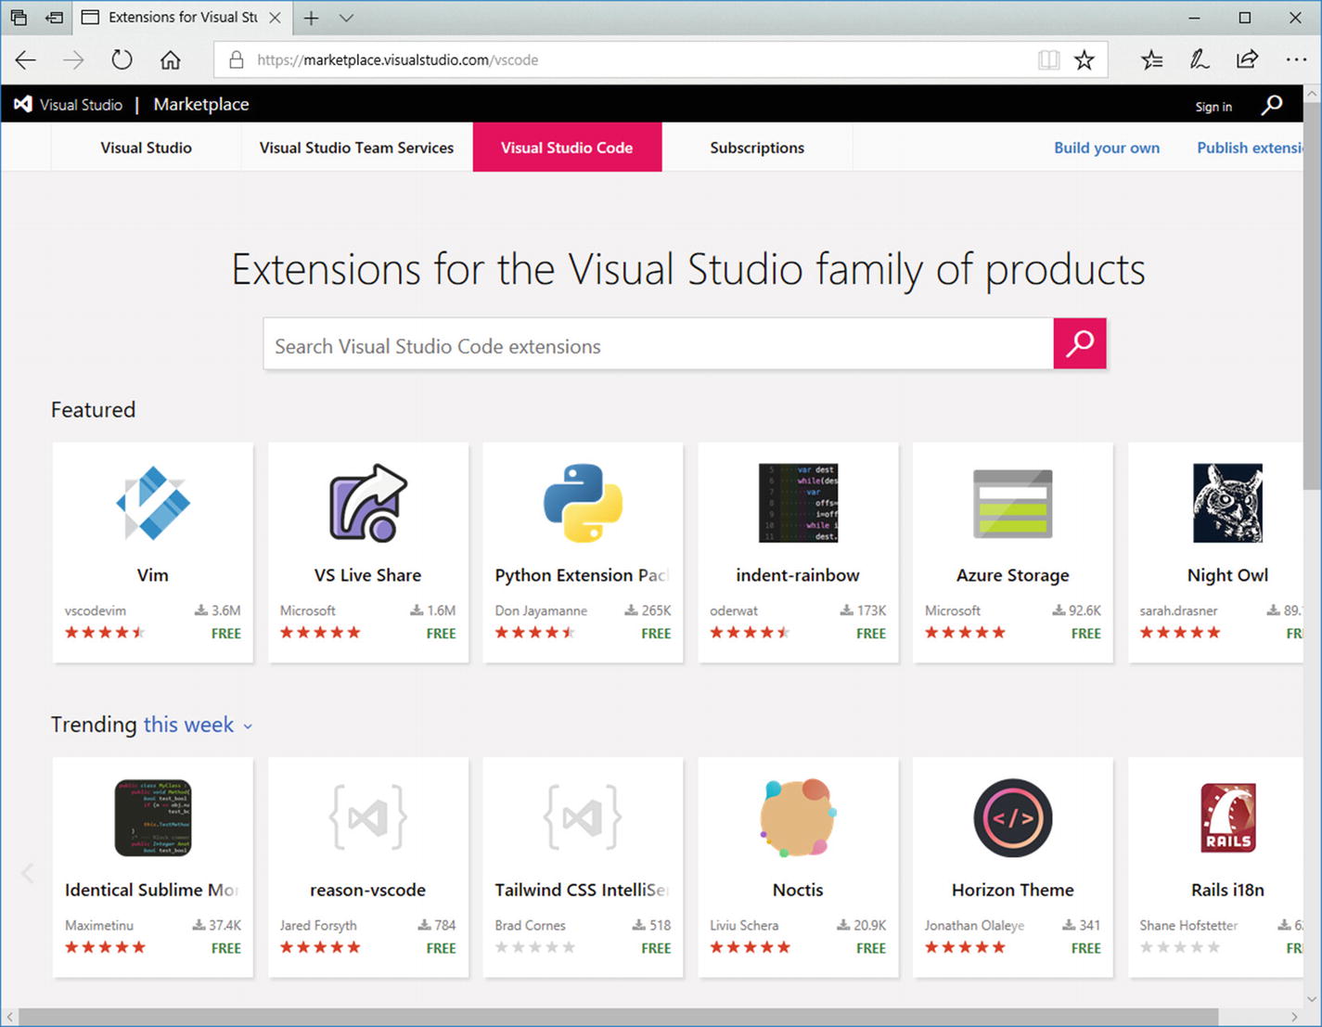Switch to the Visual Studio tab
Viewport: 1322px width, 1027px height.
point(146,148)
